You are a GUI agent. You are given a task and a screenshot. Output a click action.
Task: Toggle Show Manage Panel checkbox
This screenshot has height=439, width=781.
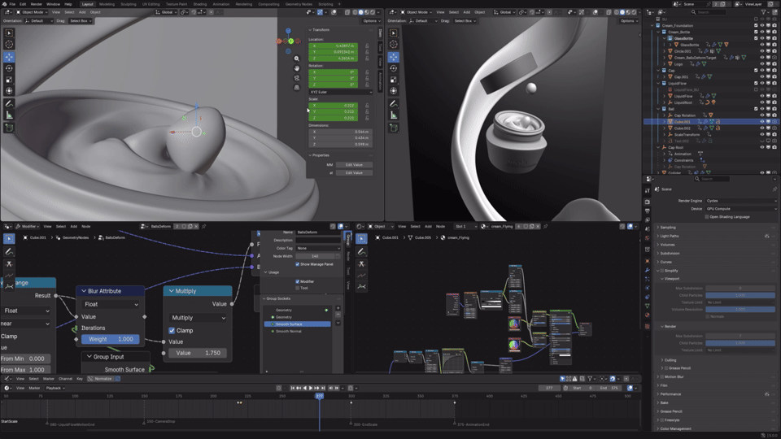[298, 264]
